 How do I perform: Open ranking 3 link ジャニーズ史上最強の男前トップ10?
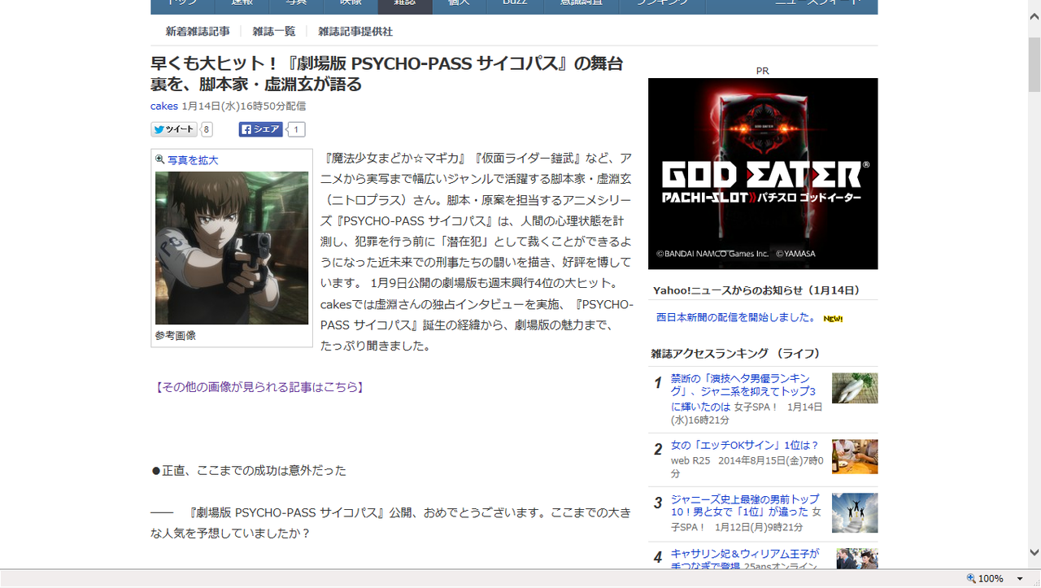pos(746,506)
